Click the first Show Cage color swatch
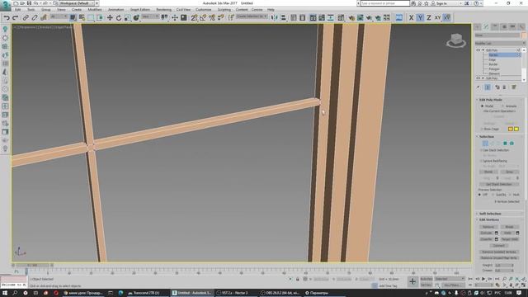The image size is (528, 297). pyautogui.click(x=510, y=129)
